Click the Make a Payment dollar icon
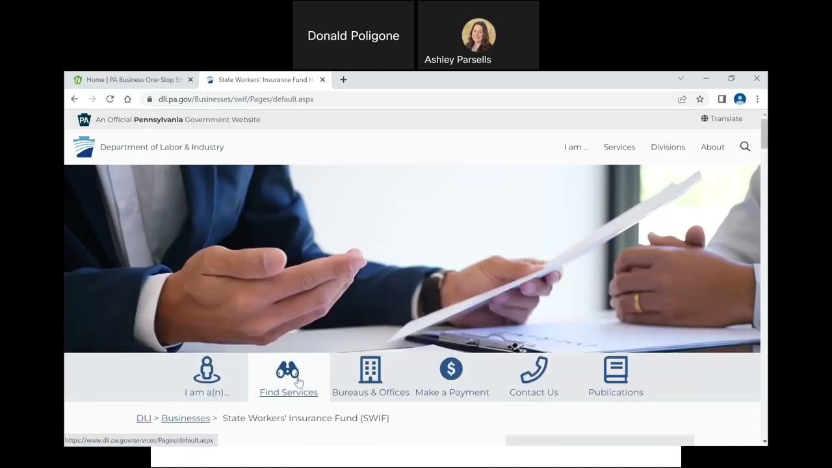The image size is (832, 468). 451,369
